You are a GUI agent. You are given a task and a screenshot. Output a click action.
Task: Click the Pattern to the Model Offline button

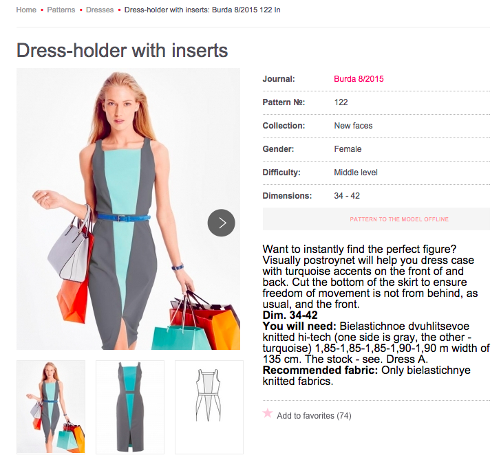[376, 219]
